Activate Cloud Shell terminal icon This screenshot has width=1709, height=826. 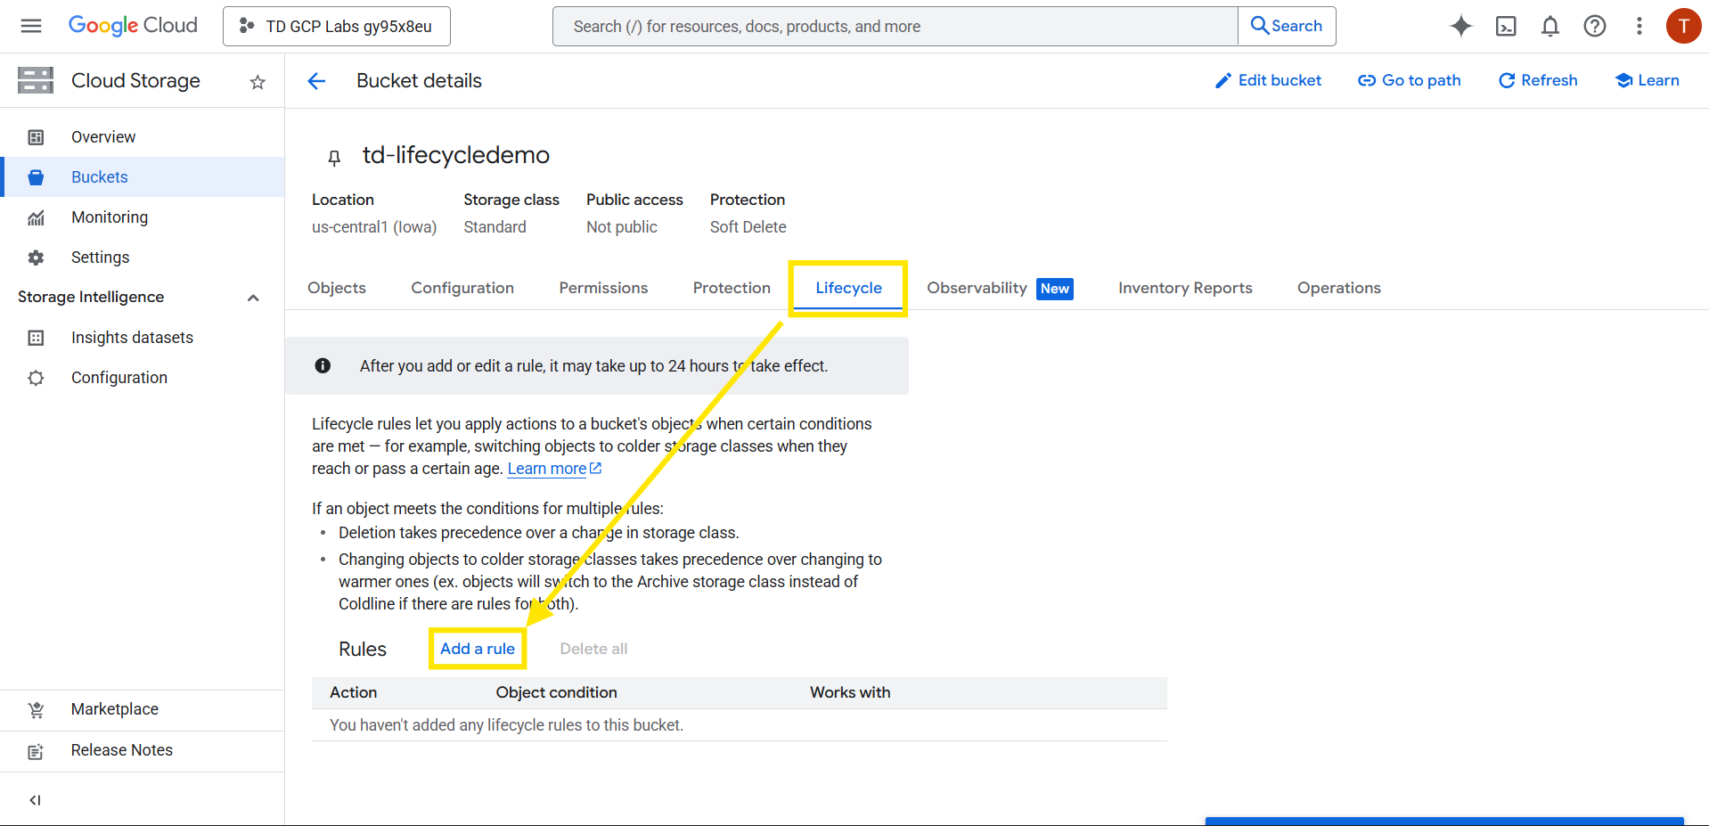[x=1505, y=26]
